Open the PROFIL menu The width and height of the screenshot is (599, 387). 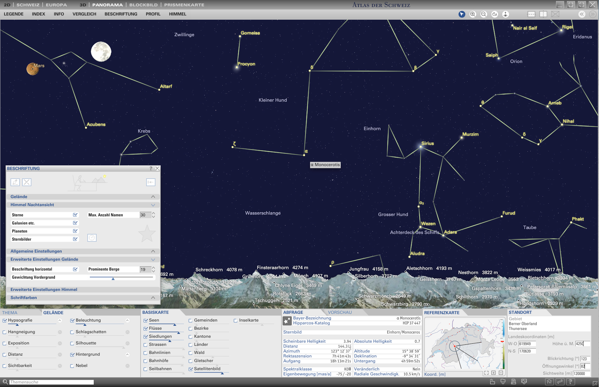click(153, 14)
